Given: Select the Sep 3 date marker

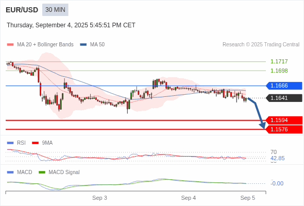Looking at the screenshot, I should coord(99,198).
